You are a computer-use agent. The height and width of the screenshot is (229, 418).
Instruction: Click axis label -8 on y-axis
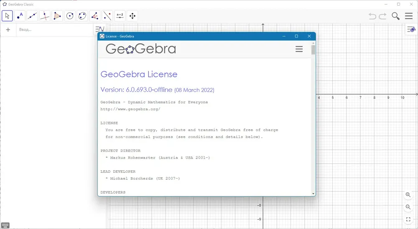click(259, 205)
